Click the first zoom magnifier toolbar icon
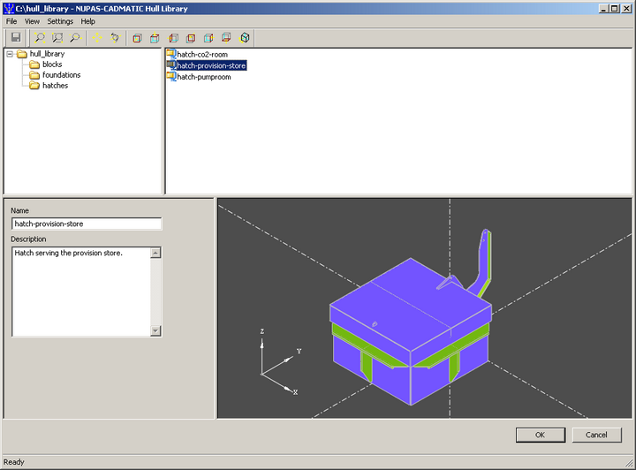This screenshot has height=470, width=636. tap(41, 38)
